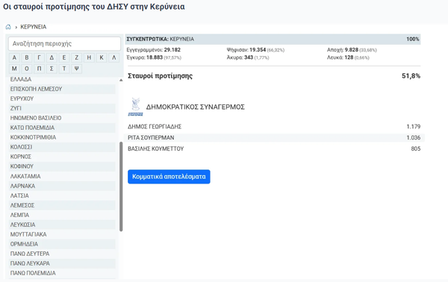Click the ΣΥΓΚΕΝΤΡΩΤΙΚΑ: ΚΕΡΥΝΕΙΑ header bar
The width and height of the screenshot is (448, 282).
273,39
